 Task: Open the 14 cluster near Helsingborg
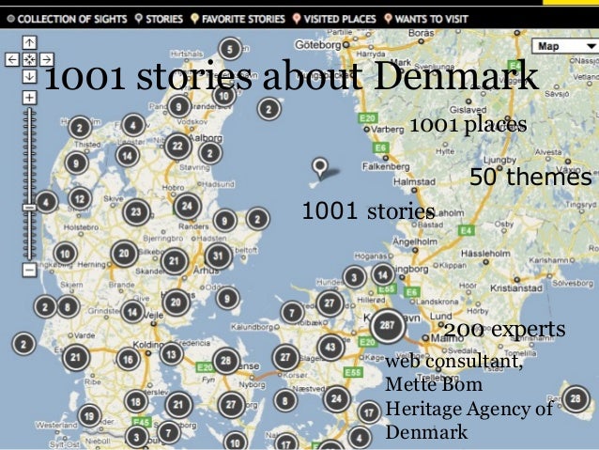[383, 274]
